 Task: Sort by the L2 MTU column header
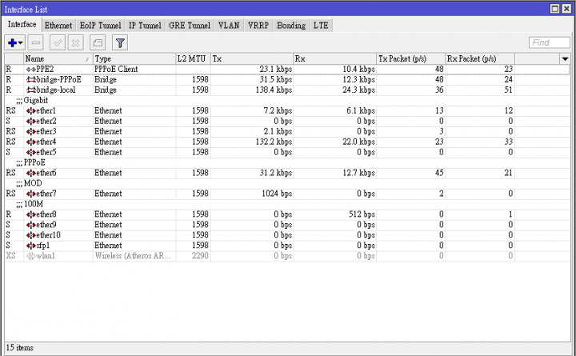(194, 58)
